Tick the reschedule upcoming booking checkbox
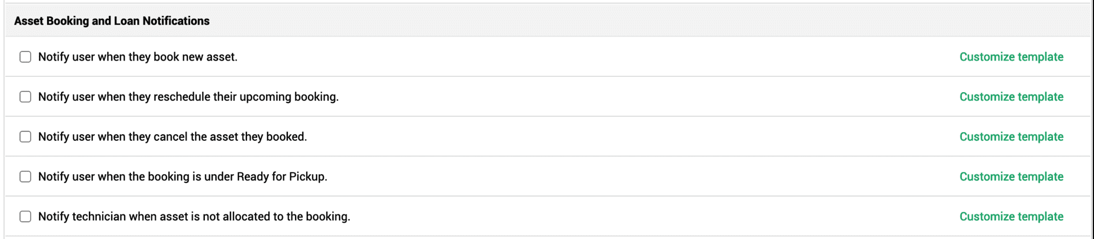The height and width of the screenshot is (239, 1094). [25, 97]
